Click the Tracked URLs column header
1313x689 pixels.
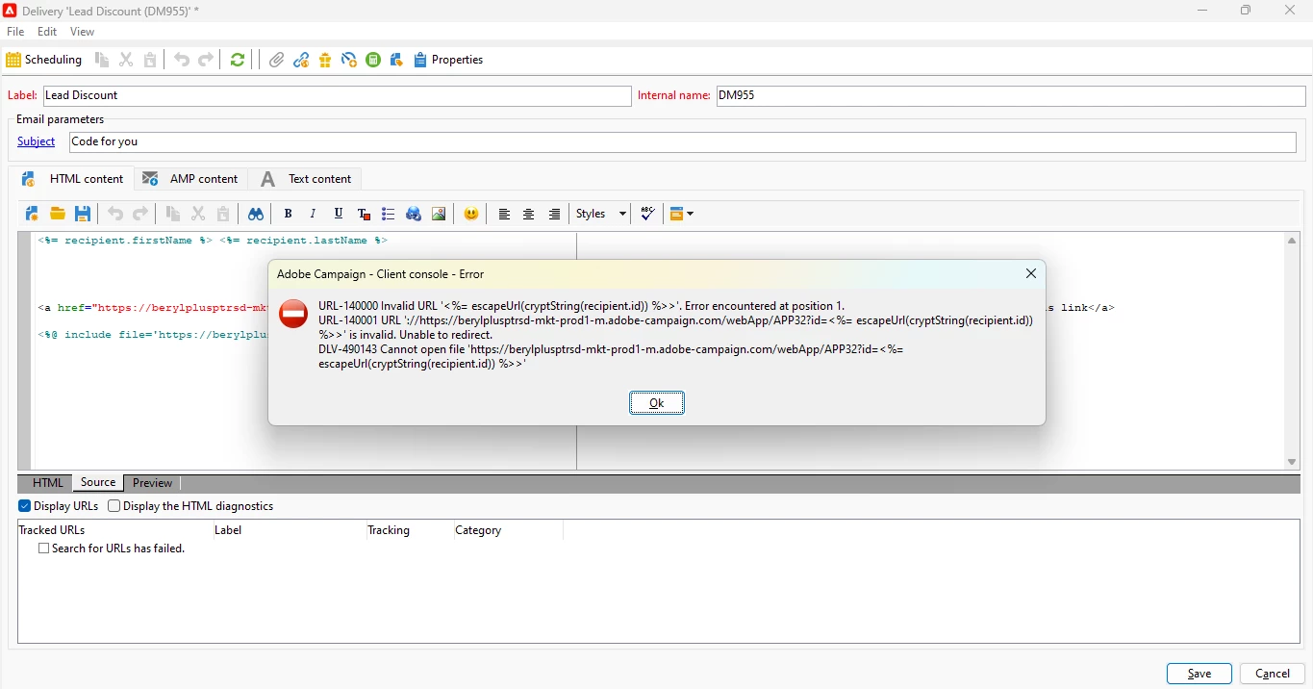[115, 530]
